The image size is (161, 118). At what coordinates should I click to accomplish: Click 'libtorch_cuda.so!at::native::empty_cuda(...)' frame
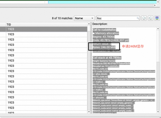[113, 111]
